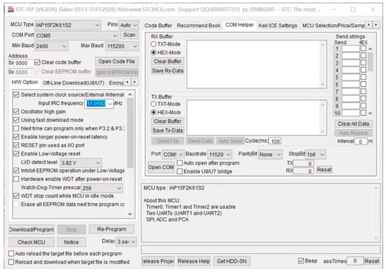386x272 pixels.
Task: Select TXT-Mode in RX Buffer
Action: (154, 44)
